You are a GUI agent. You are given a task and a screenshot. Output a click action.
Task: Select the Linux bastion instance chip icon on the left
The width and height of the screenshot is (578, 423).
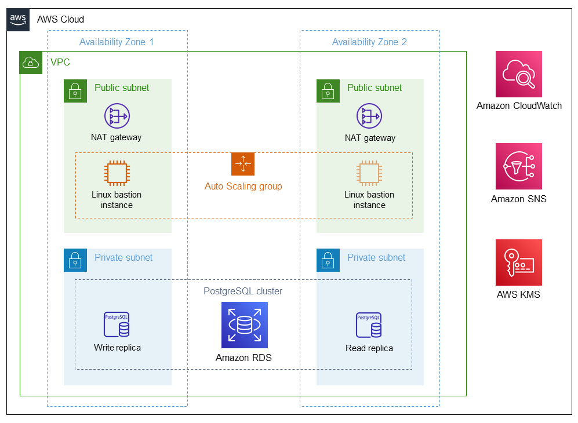[x=117, y=173]
